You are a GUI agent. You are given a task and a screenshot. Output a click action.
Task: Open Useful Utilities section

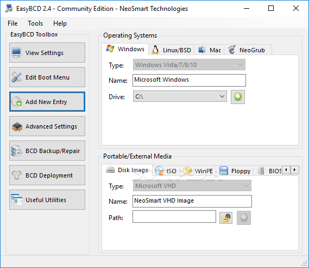[x=47, y=199]
